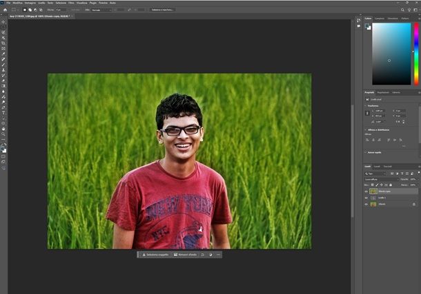The height and width of the screenshot is (294, 421).
Task: Open the Filtro menu
Action: point(71,3)
